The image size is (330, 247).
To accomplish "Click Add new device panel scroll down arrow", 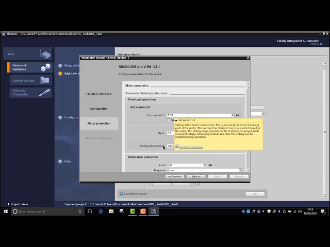I will point(325,197).
